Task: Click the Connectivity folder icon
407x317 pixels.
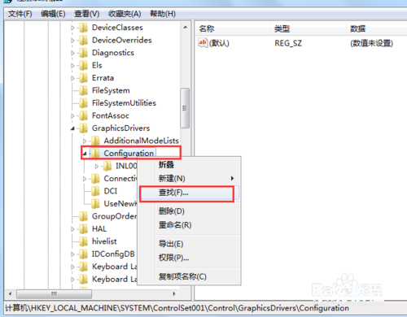Action: click(x=95, y=179)
